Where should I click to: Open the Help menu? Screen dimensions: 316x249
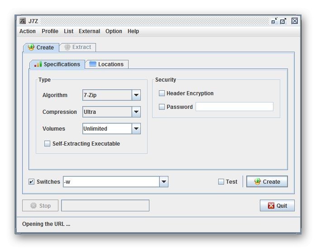click(133, 31)
